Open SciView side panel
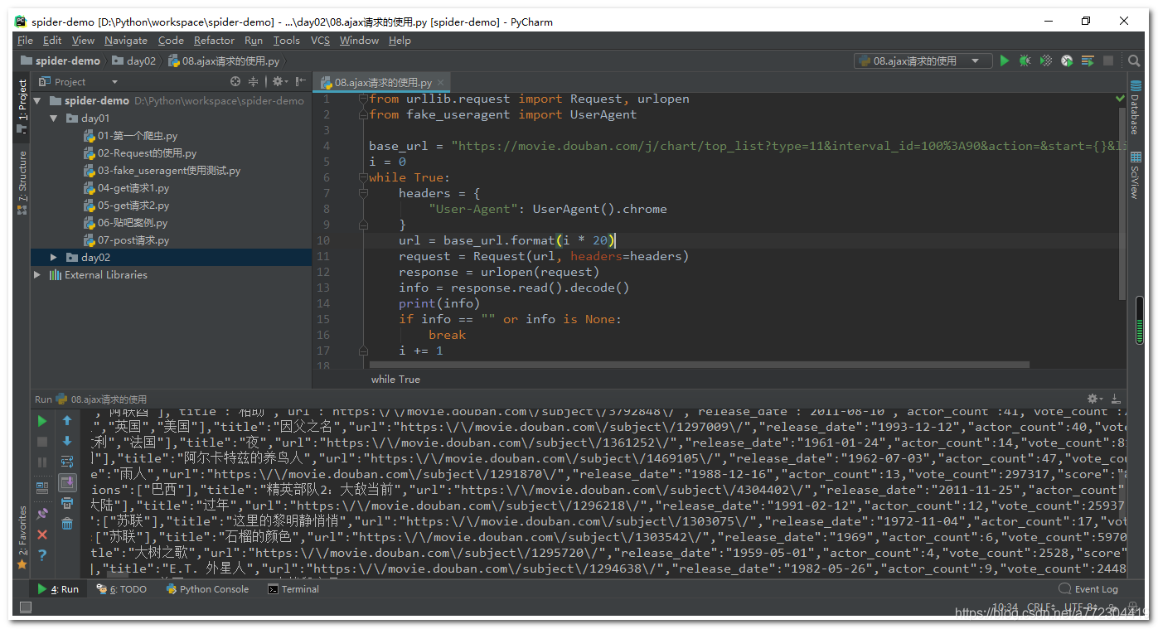This screenshot has height=629, width=1158. 1135,176
